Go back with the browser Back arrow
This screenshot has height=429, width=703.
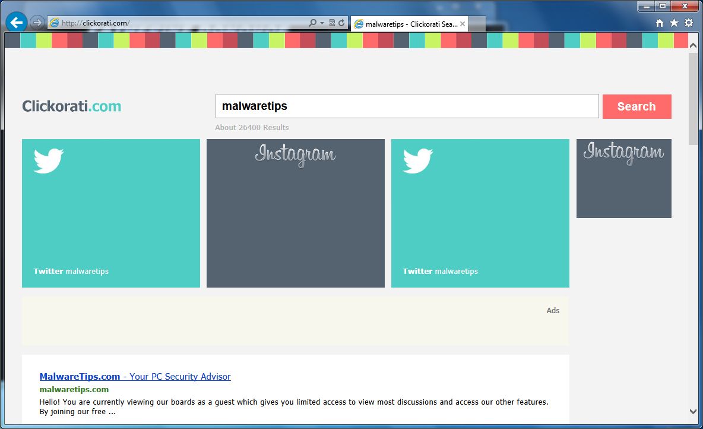point(17,23)
